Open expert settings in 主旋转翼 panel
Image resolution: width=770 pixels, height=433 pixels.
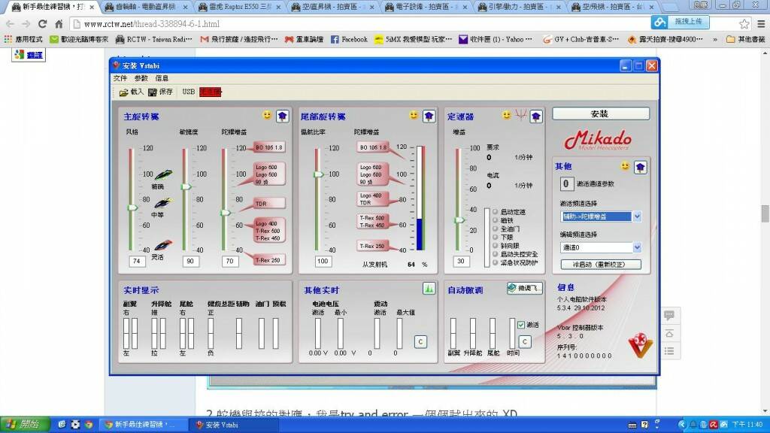point(282,116)
